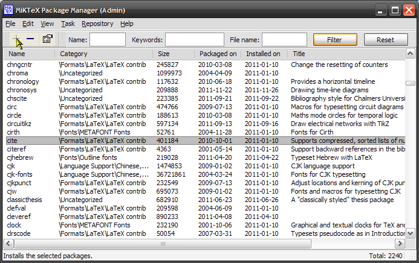
Task: Select the clefval package row
Action: pyautogui.click(x=204, y=208)
